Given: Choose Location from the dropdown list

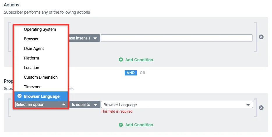Looking at the screenshot, I should [31, 68].
